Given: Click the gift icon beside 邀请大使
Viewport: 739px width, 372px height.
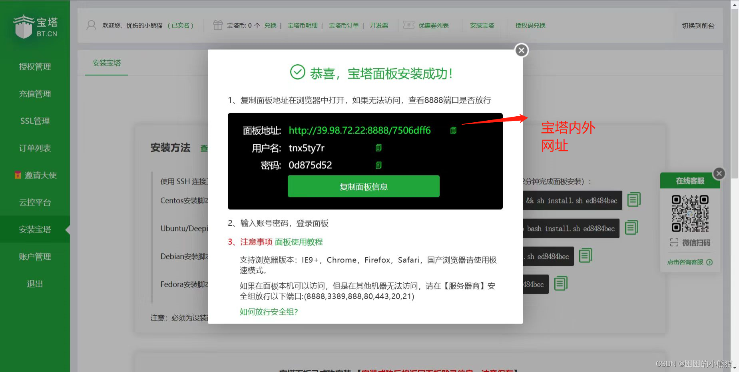Looking at the screenshot, I should (x=18, y=175).
